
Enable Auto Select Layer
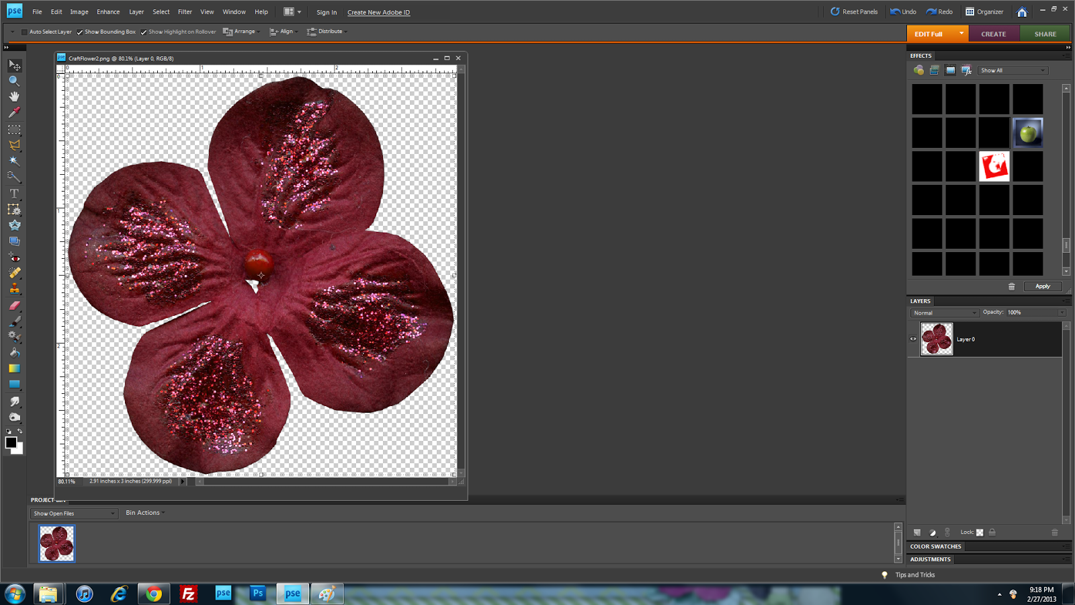click(x=24, y=32)
